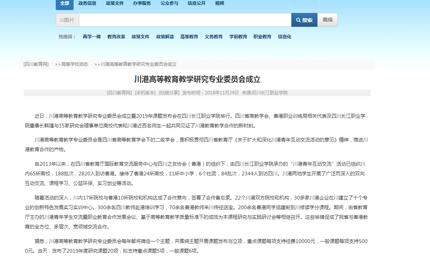Click the breadcrumb article title 川港高等教育教学研究专业委员会成立
The height and width of the screenshot is (256, 430).
tap(139, 64)
